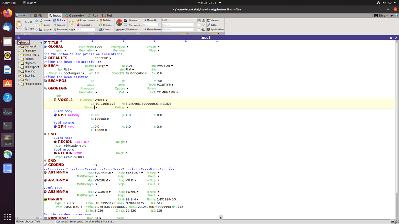Open the filter *all* dropdown arrow
Screen dimensions: 399x224
coord(199,20)
